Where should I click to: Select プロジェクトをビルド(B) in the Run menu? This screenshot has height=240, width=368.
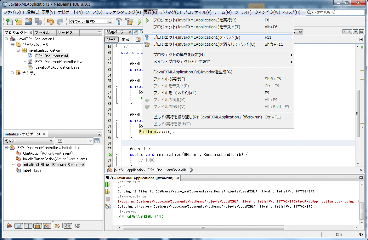(218, 37)
